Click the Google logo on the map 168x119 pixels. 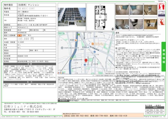[x=61, y=73]
